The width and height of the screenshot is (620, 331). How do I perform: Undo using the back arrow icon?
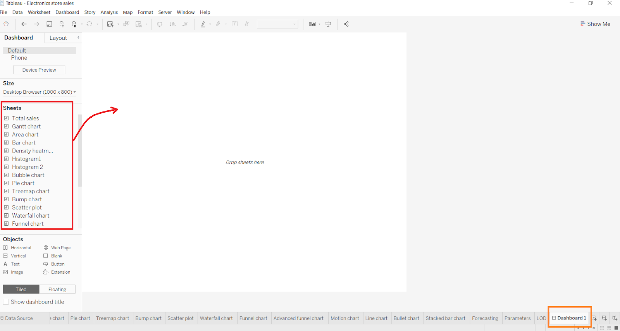tap(24, 24)
